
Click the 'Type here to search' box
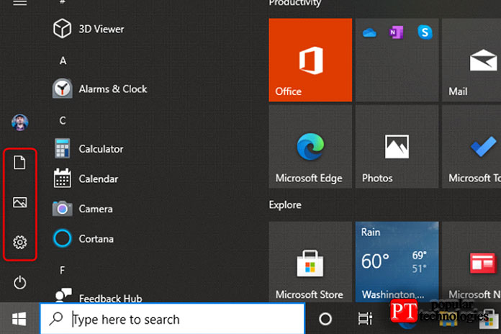point(173,319)
